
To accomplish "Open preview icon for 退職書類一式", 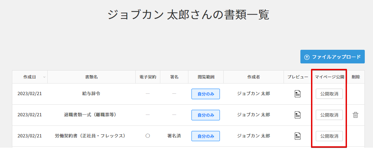I will (x=298, y=115).
